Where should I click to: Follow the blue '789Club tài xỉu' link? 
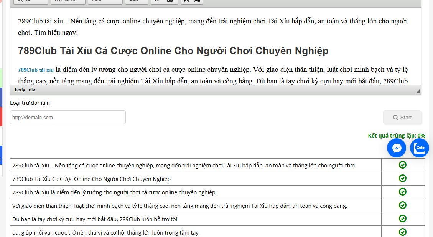click(36, 70)
